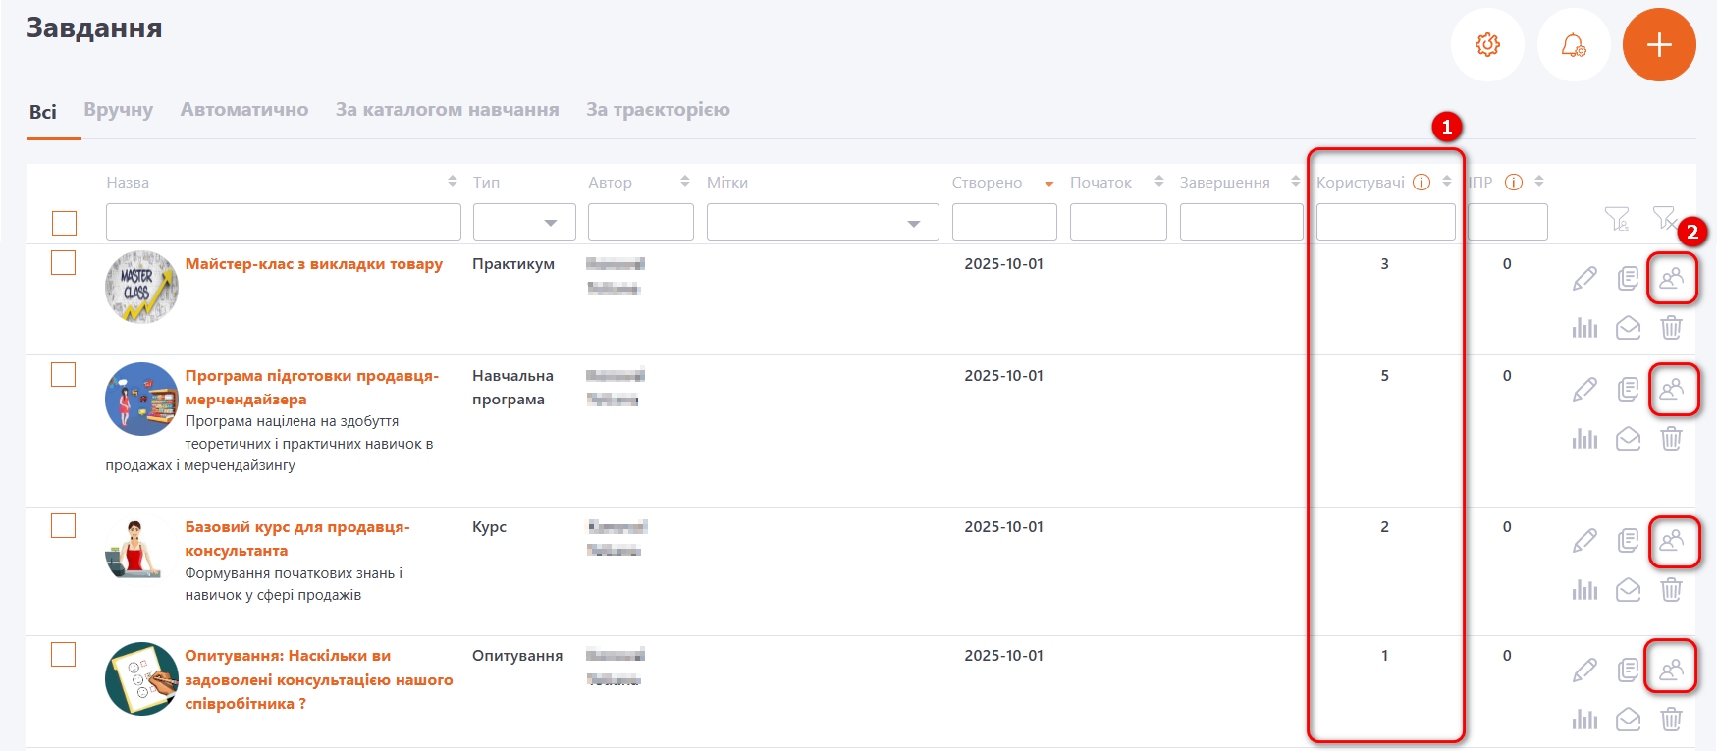This screenshot has width=1717, height=751.
Task: Open the gear settings icon at top
Action: (1487, 45)
